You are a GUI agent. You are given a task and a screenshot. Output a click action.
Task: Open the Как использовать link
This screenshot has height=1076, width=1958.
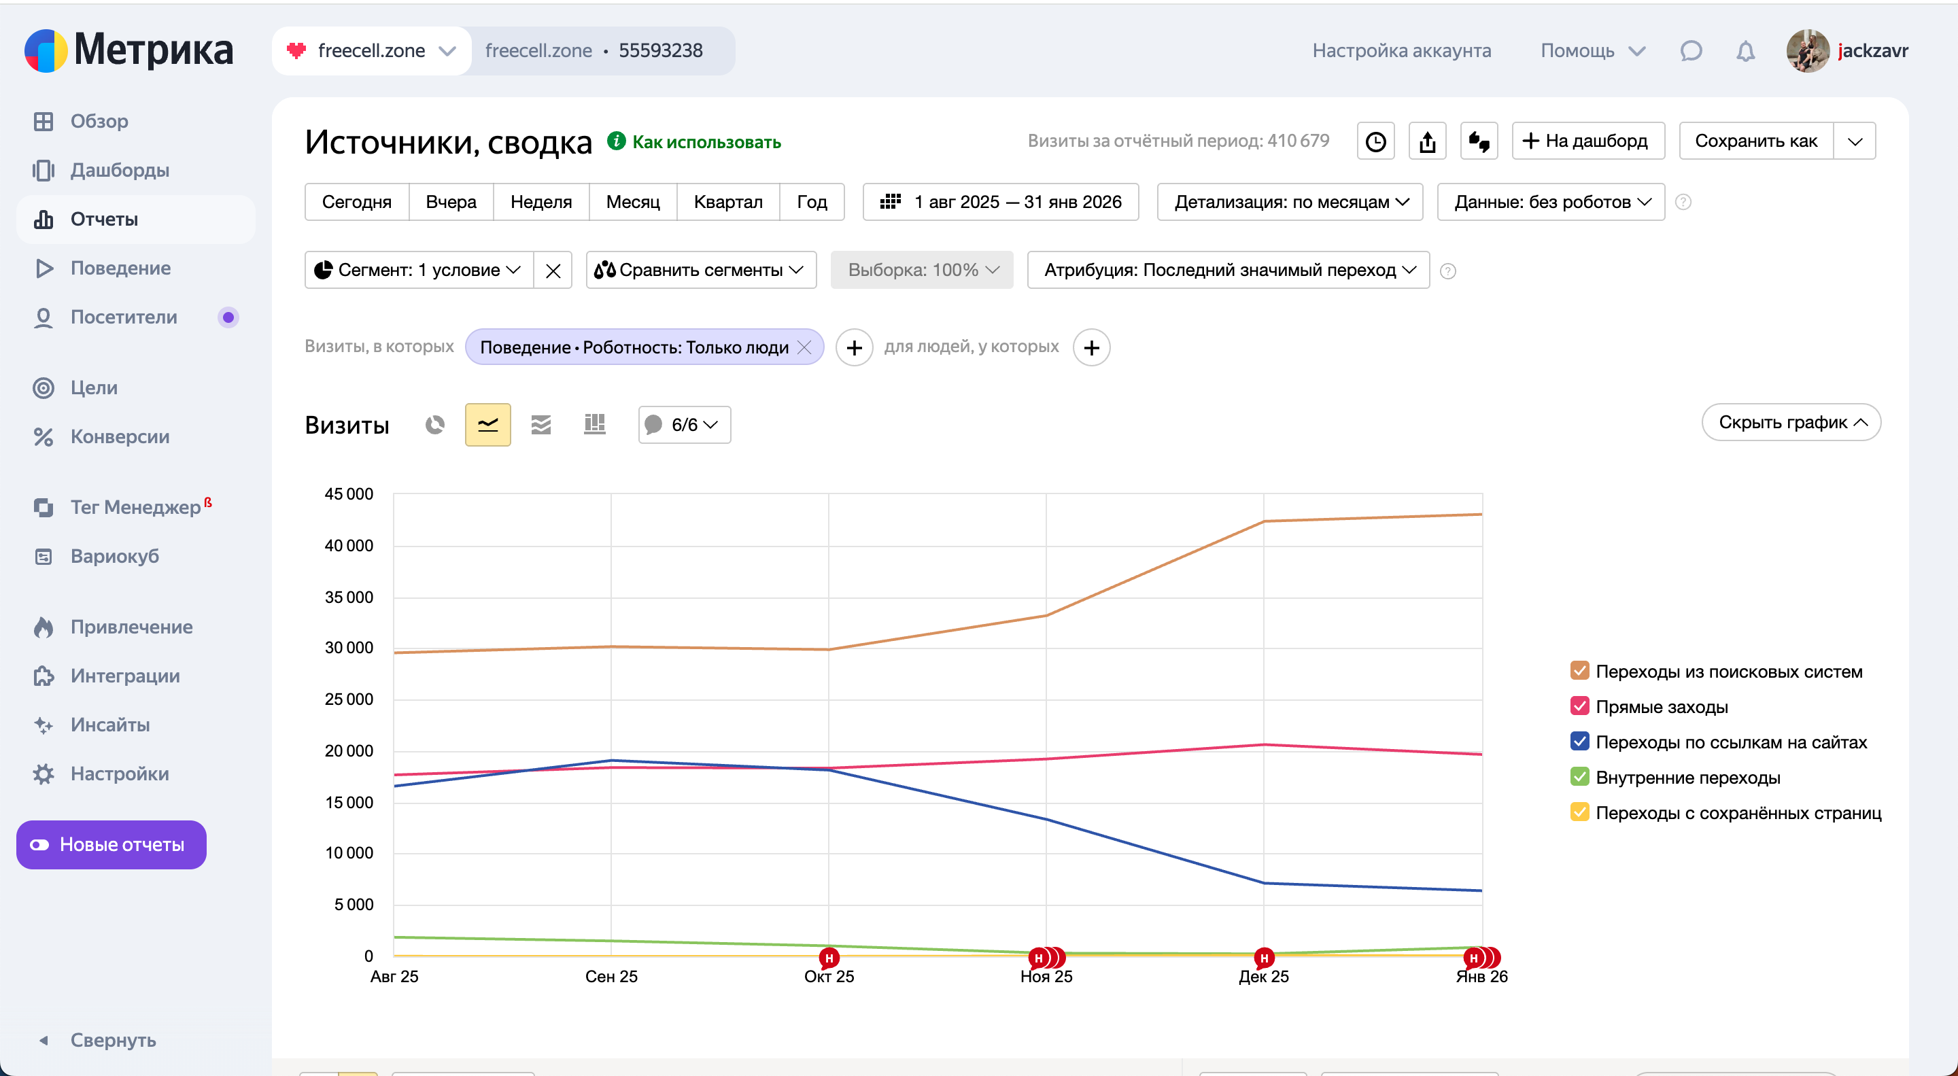(706, 142)
